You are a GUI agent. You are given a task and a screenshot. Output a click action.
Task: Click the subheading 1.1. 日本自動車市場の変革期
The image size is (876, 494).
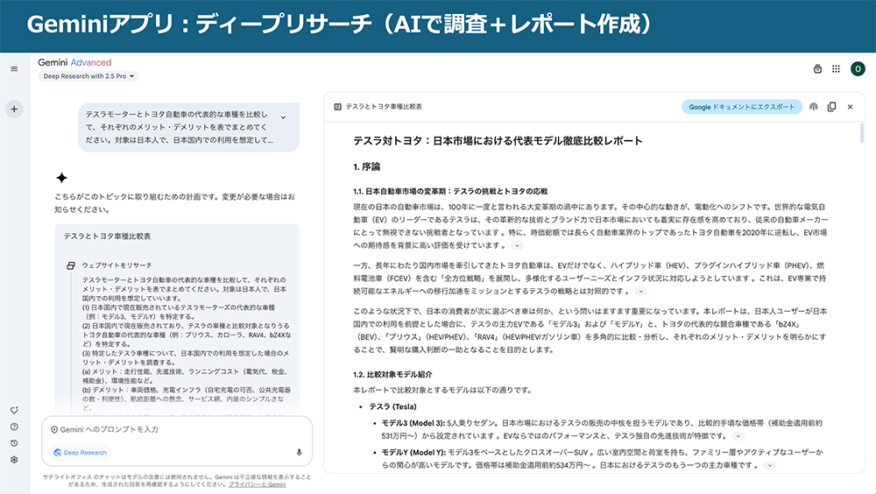click(450, 191)
